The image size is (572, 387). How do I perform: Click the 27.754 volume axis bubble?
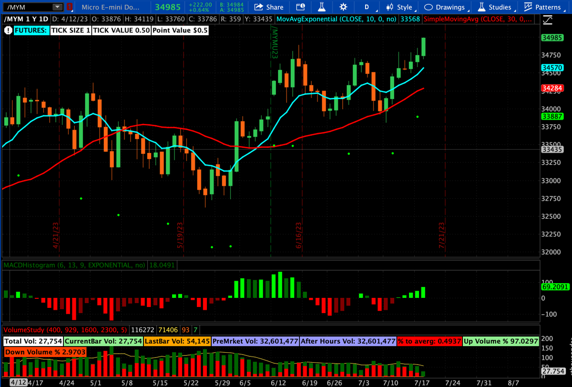coord(554,371)
